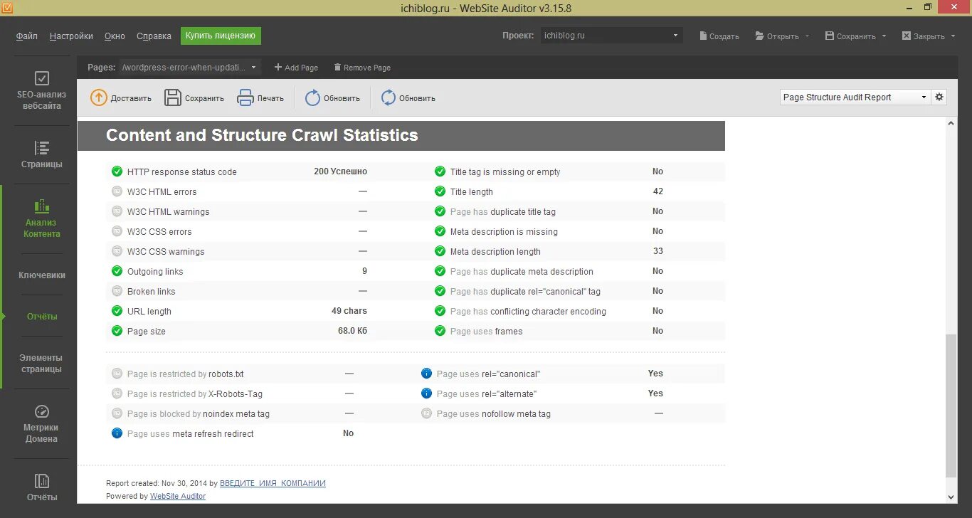Screen dimensions: 972x518
Task: Click W3C CSS warnings row label
Action: pos(166,251)
